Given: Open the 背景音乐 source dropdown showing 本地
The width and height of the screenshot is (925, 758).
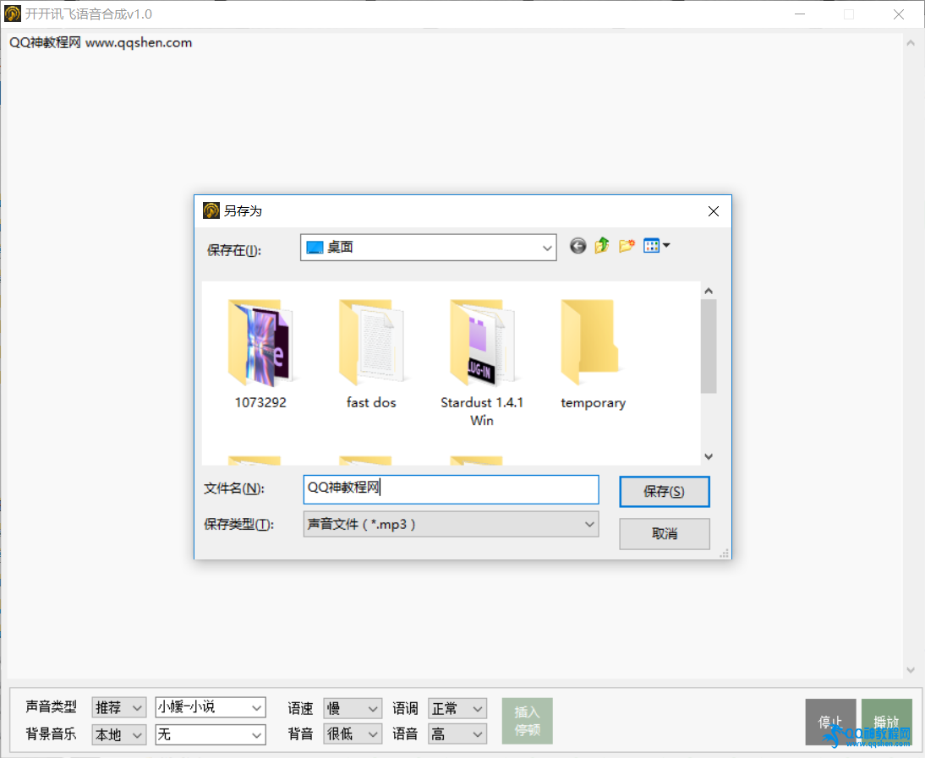Looking at the screenshot, I should pyautogui.click(x=118, y=734).
